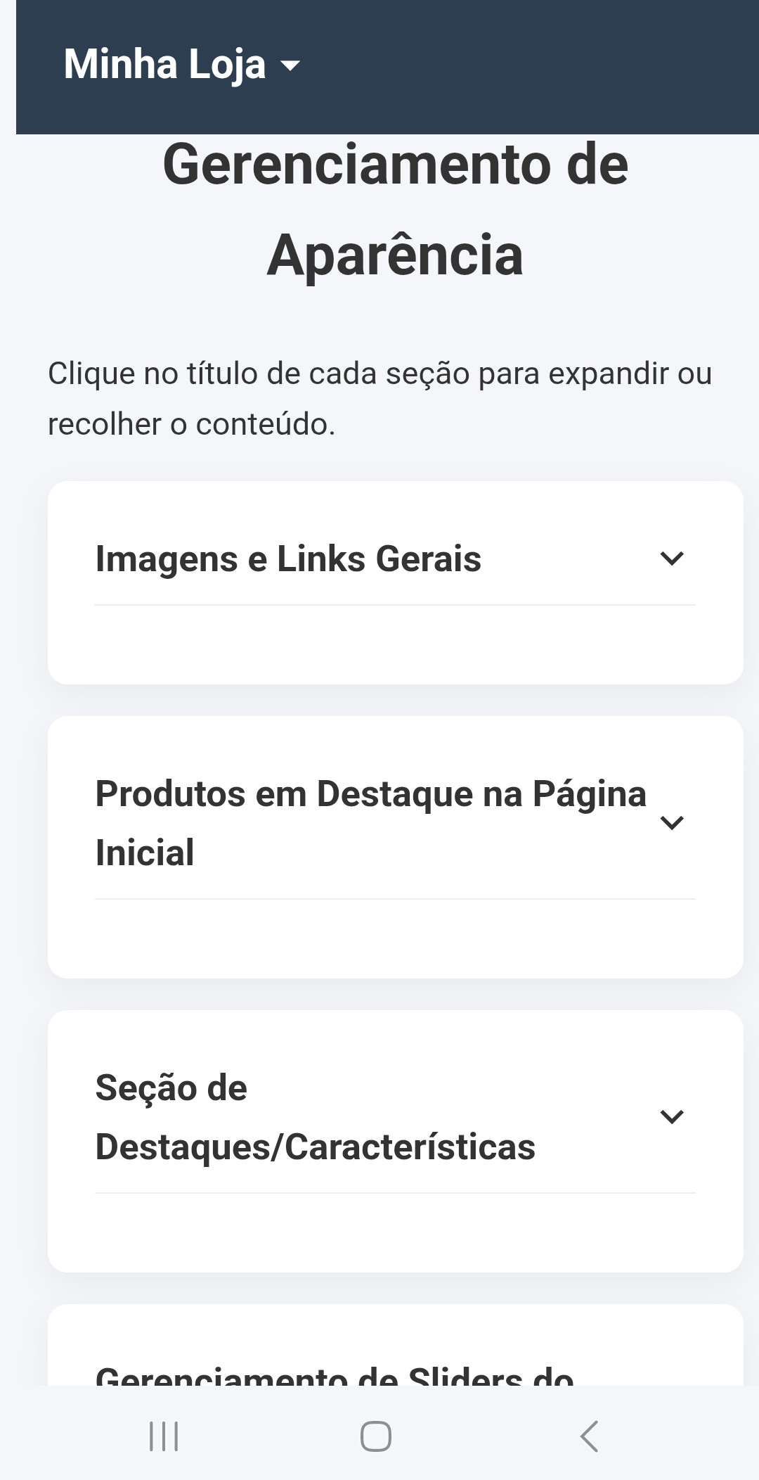Click the divider under Imagens e Links Gerais
The image size is (759, 1480).
tap(395, 605)
